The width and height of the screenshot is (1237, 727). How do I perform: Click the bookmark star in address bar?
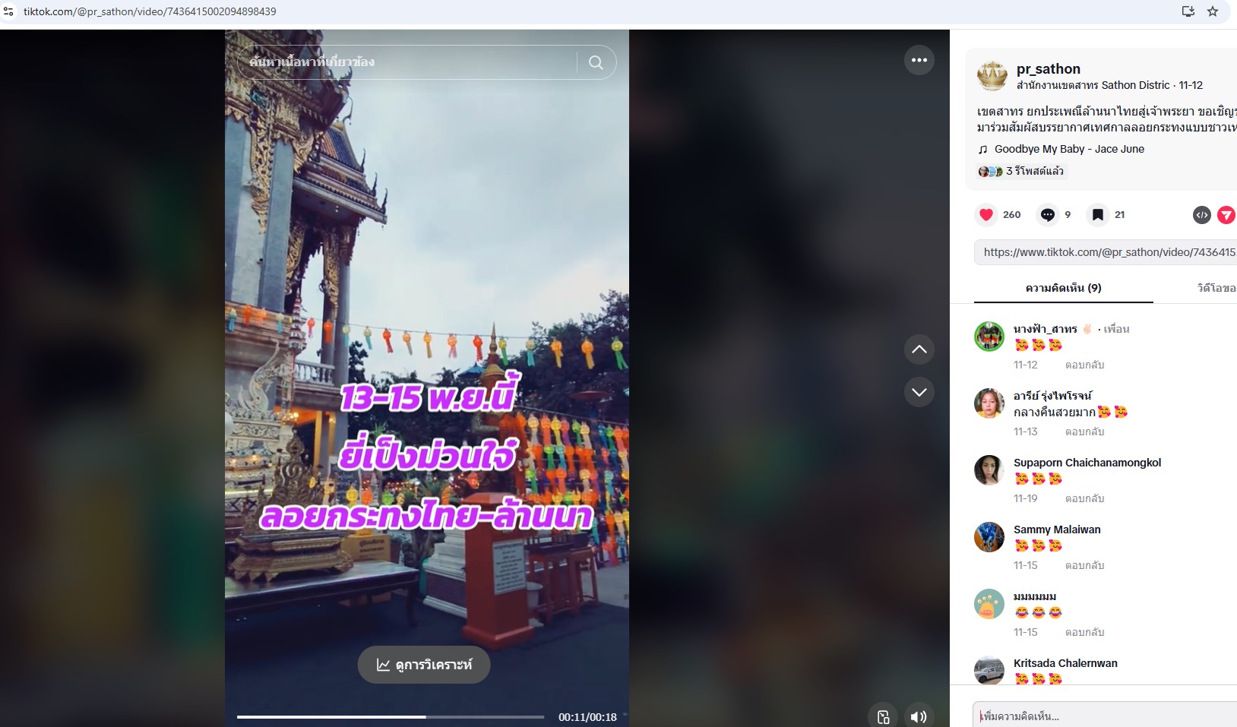[1213, 11]
